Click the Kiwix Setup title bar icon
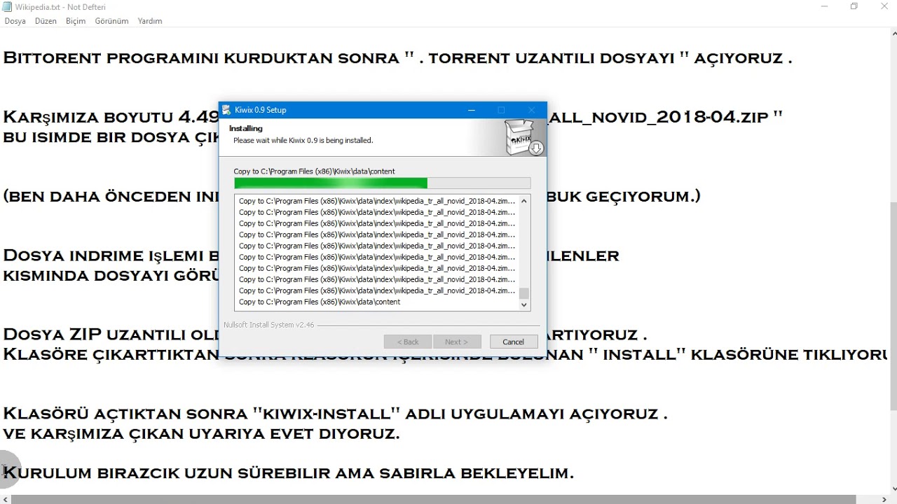This screenshot has width=897, height=504. click(x=226, y=110)
